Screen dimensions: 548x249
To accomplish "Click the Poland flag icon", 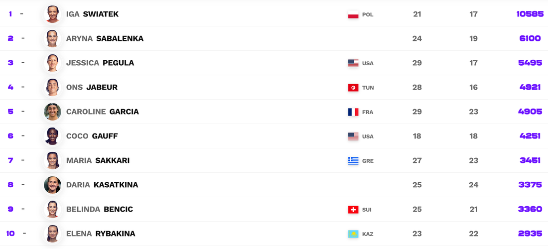I will coord(353,14).
